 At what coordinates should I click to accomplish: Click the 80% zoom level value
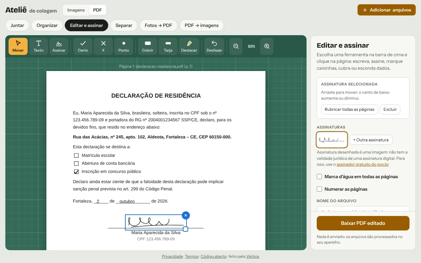252,46
